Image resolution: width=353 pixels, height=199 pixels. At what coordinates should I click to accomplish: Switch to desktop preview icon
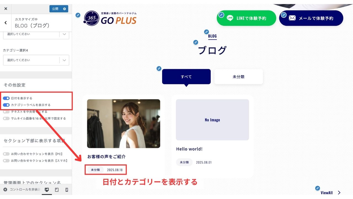[x=47, y=190]
